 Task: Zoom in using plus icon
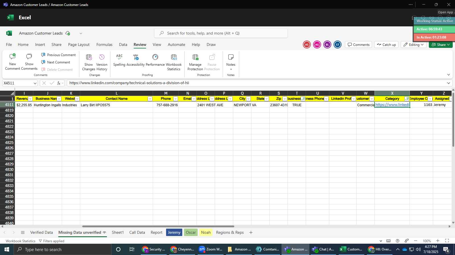coord(438,241)
